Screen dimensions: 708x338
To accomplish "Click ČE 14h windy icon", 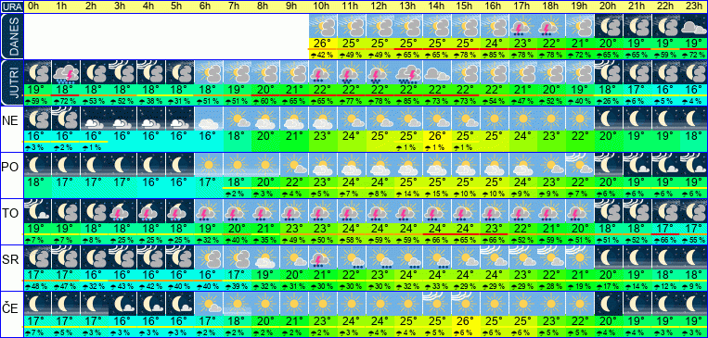I will [x=437, y=304].
